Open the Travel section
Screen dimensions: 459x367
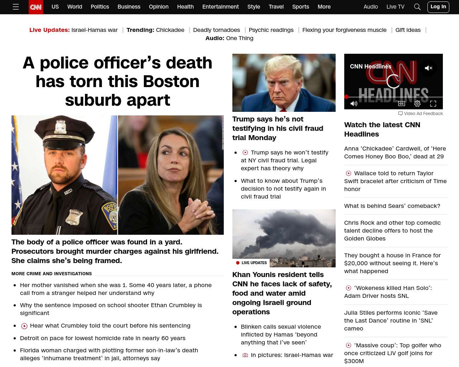tap(276, 7)
